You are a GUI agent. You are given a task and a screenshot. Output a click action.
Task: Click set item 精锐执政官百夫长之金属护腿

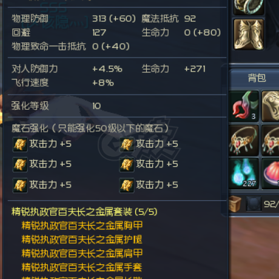[x=82, y=240]
